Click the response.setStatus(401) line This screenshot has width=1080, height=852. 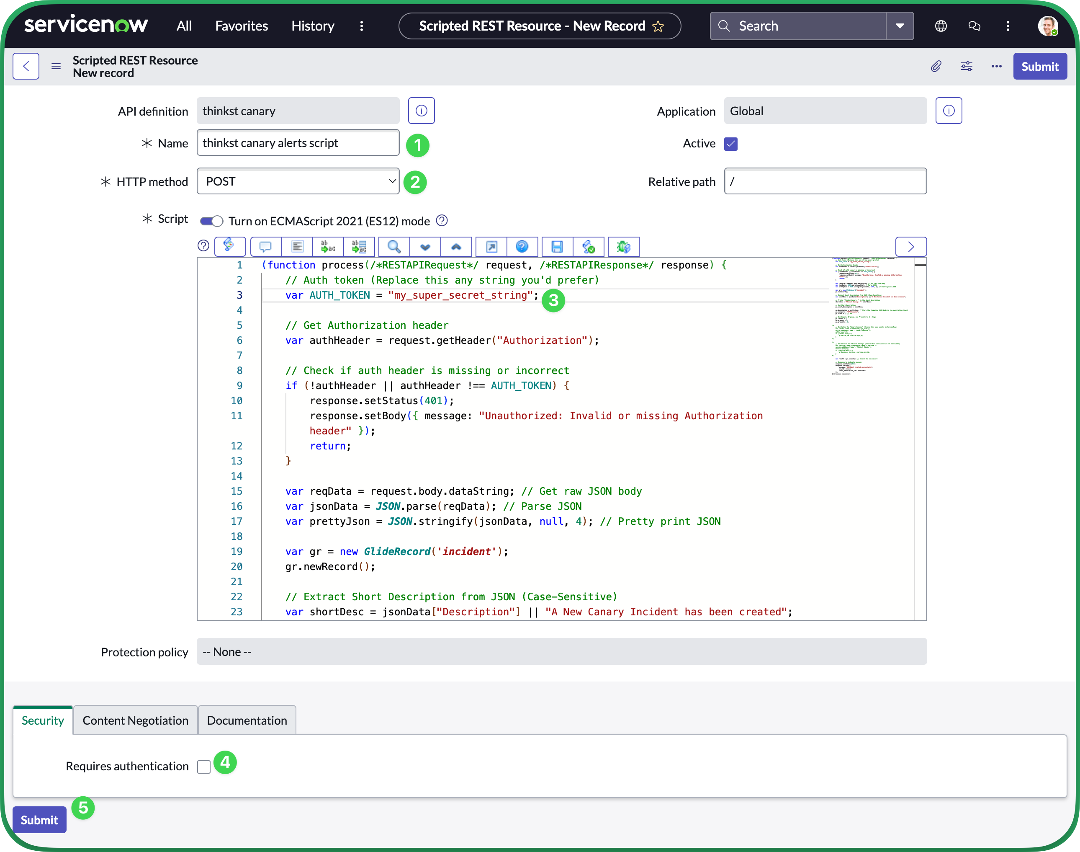coord(382,400)
